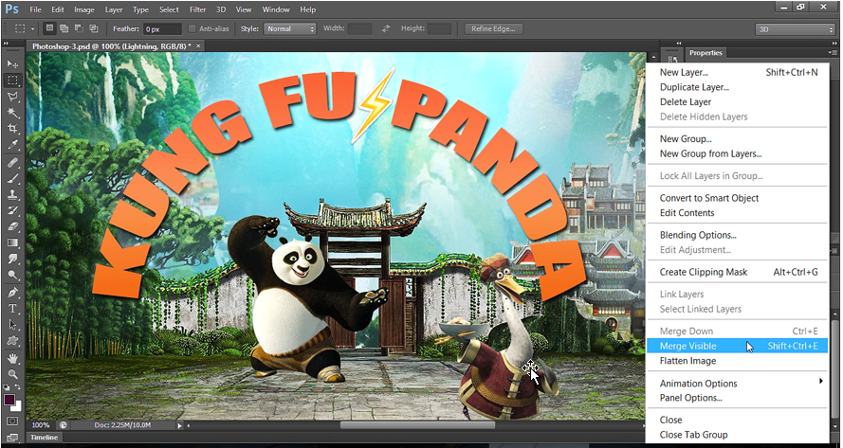This screenshot has height=448, width=843.
Task: Select the Brush tool
Action: click(x=12, y=178)
